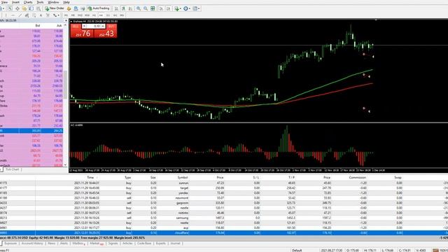Viewport: 448px width, 252px height.
Task: Open the View menu
Action: 4,2
